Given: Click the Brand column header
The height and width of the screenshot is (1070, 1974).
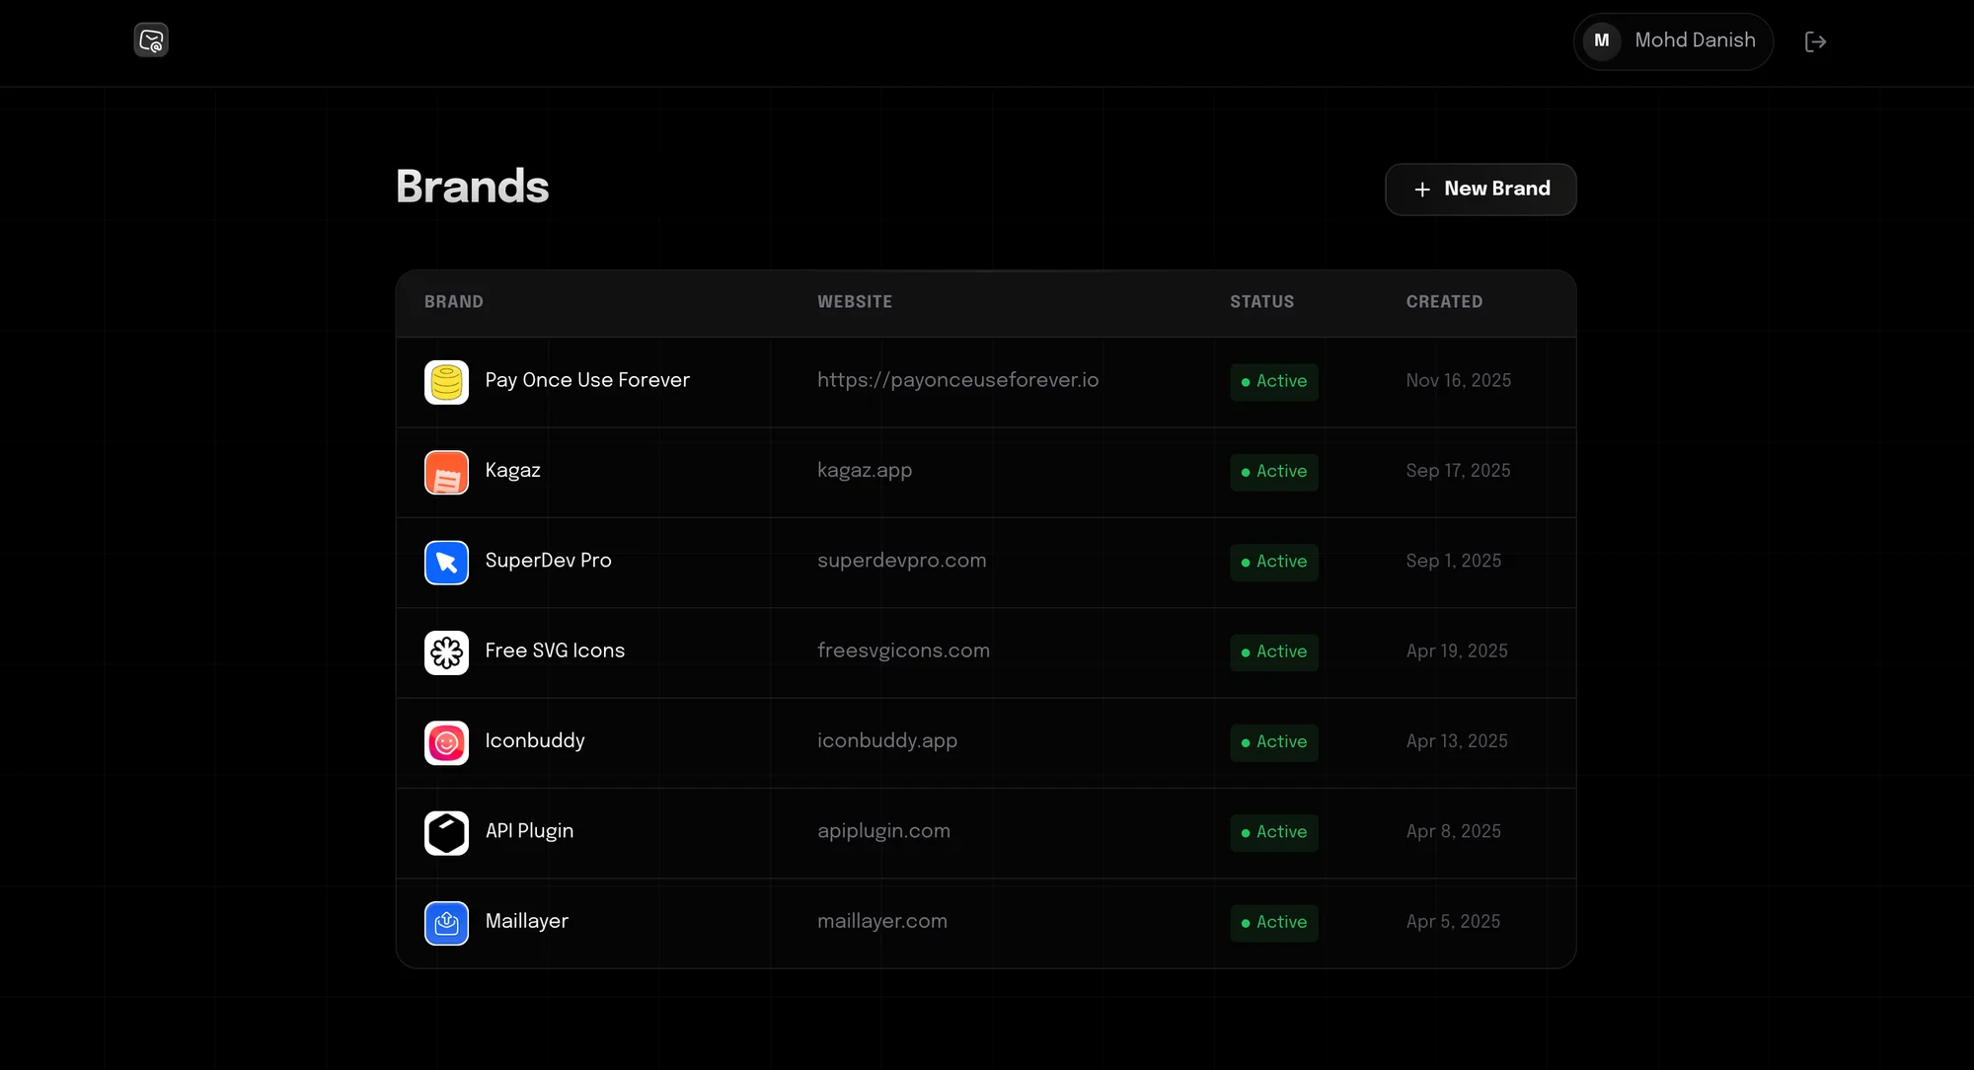Looking at the screenshot, I should (x=453, y=302).
